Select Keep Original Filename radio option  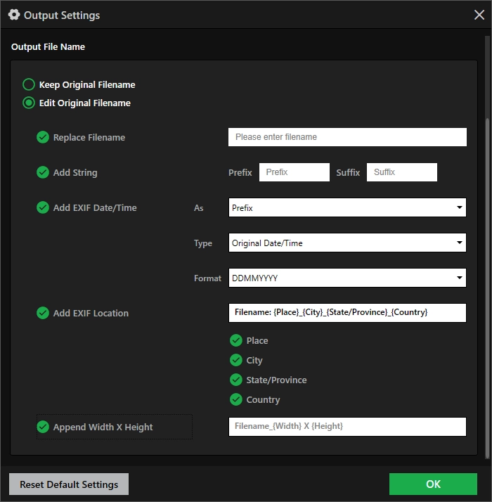coord(29,84)
